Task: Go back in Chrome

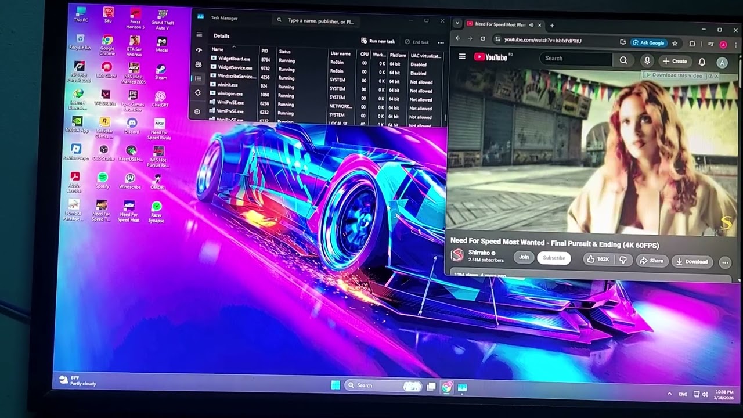Action: 457,38
